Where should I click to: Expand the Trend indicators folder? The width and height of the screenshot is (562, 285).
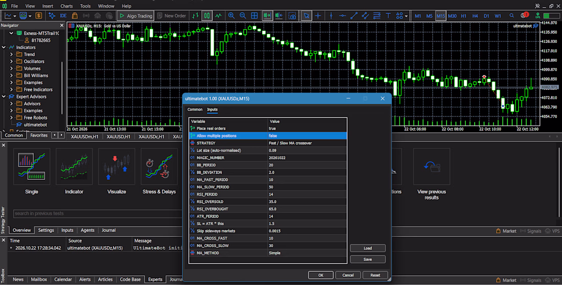[11, 55]
